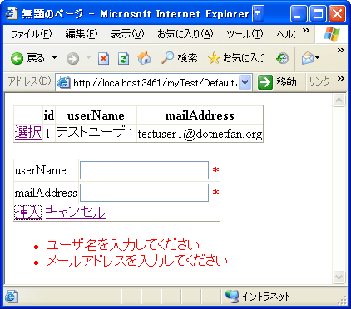The width and height of the screenshot is (351, 309).
Task: Open the ヘルプ menu
Action: pyautogui.click(x=286, y=34)
